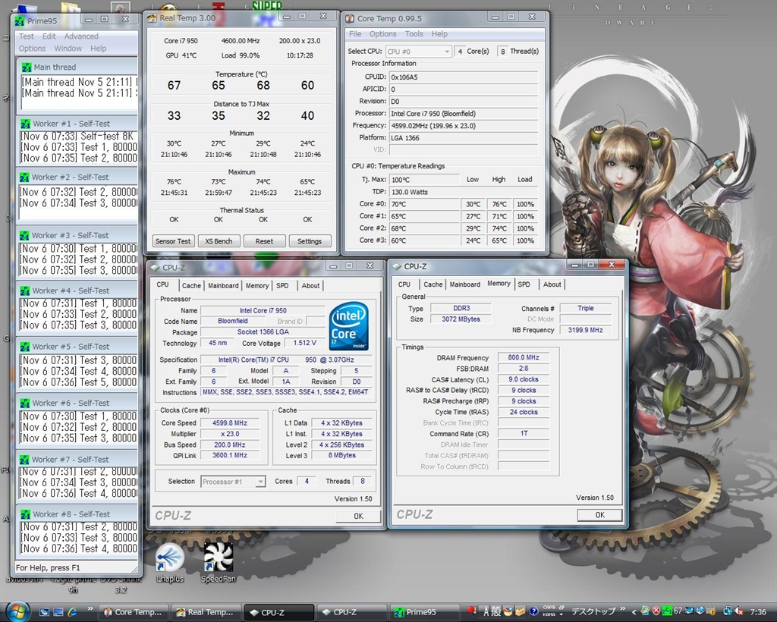Open Real Temp Settings
The image size is (777, 622).
[x=309, y=241]
